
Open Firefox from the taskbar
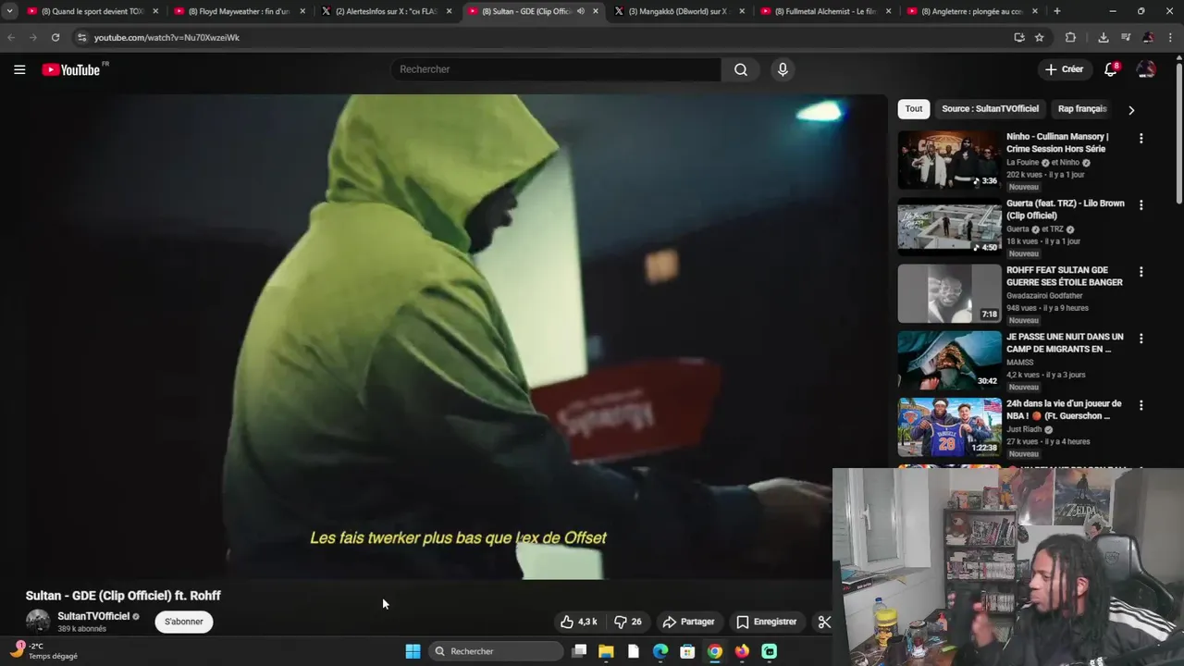pyautogui.click(x=742, y=651)
